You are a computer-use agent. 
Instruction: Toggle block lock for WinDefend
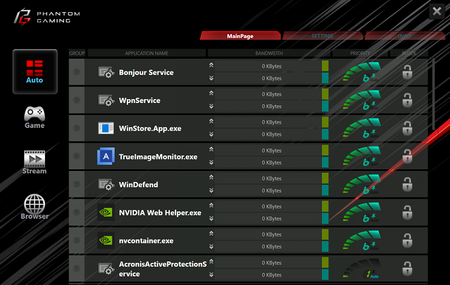407,184
